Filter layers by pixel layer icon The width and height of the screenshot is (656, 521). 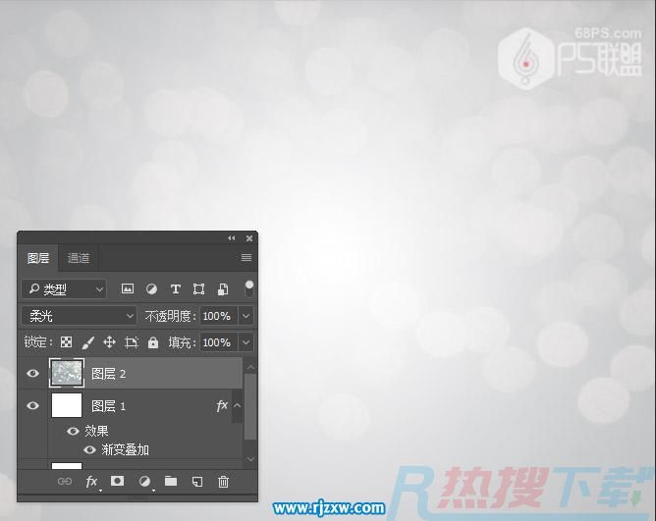tap(128, 288)
